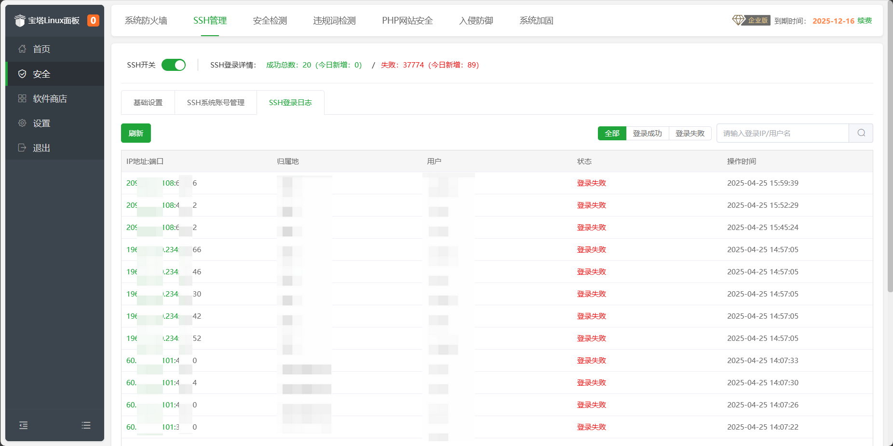Click the magnifier search icon
The width and height of the screenshot is (893, 446).
pos(861,133)
